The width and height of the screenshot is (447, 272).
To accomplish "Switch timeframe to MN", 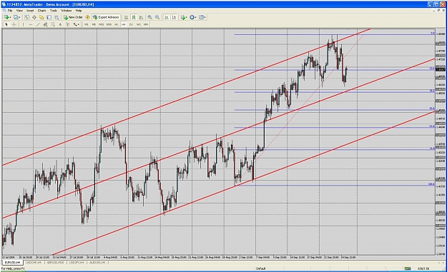I will point(146,24).
